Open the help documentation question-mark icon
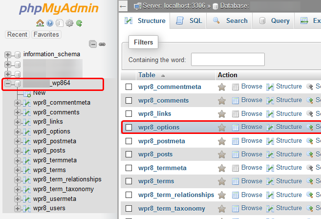Viewport: 321px width, 219px height. pos(50,23)
